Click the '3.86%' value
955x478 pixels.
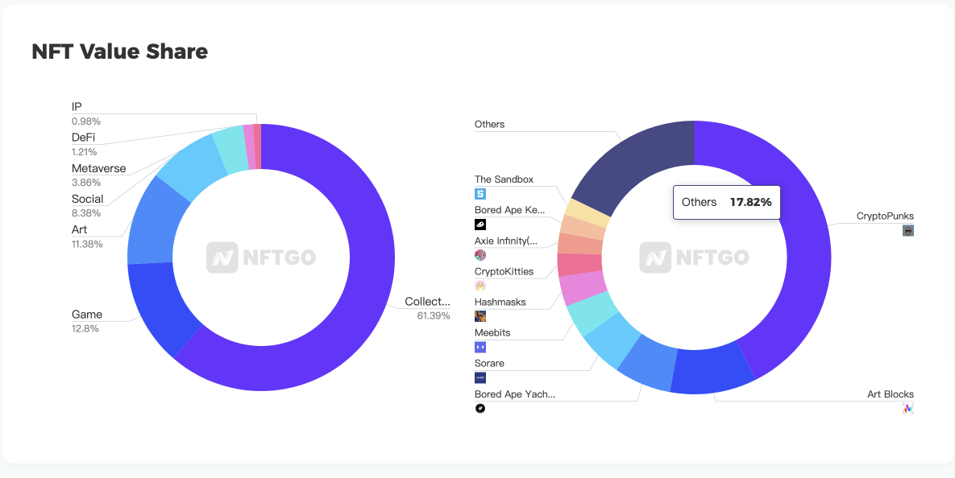pyautogui.click(x=86, y=183)
